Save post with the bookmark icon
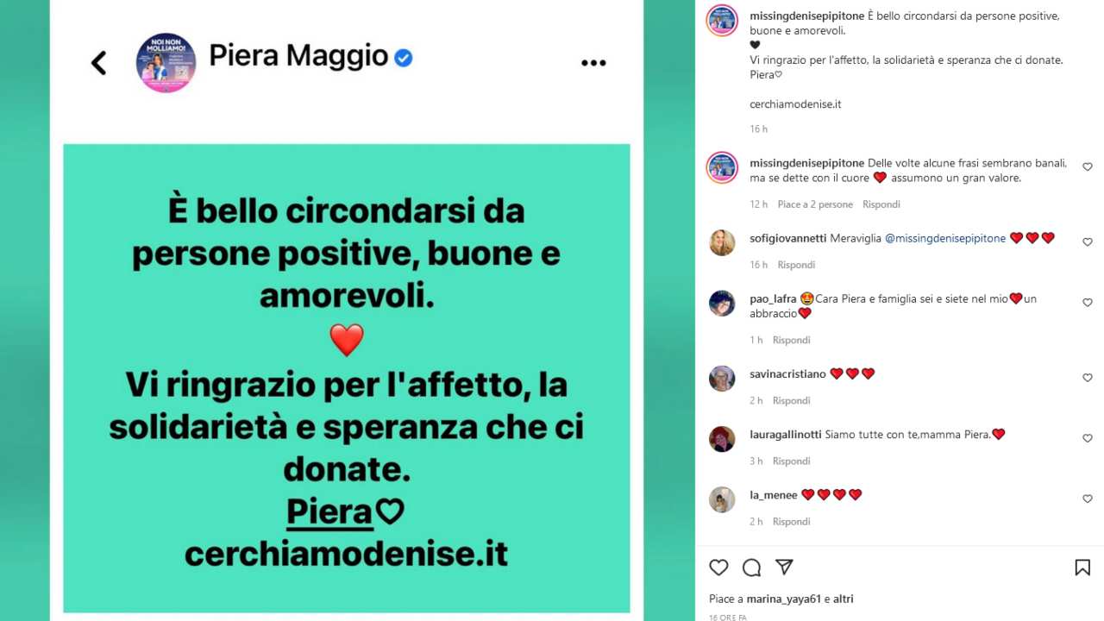The width and height of the screenshot is (1104, 621). (1082, 567)
